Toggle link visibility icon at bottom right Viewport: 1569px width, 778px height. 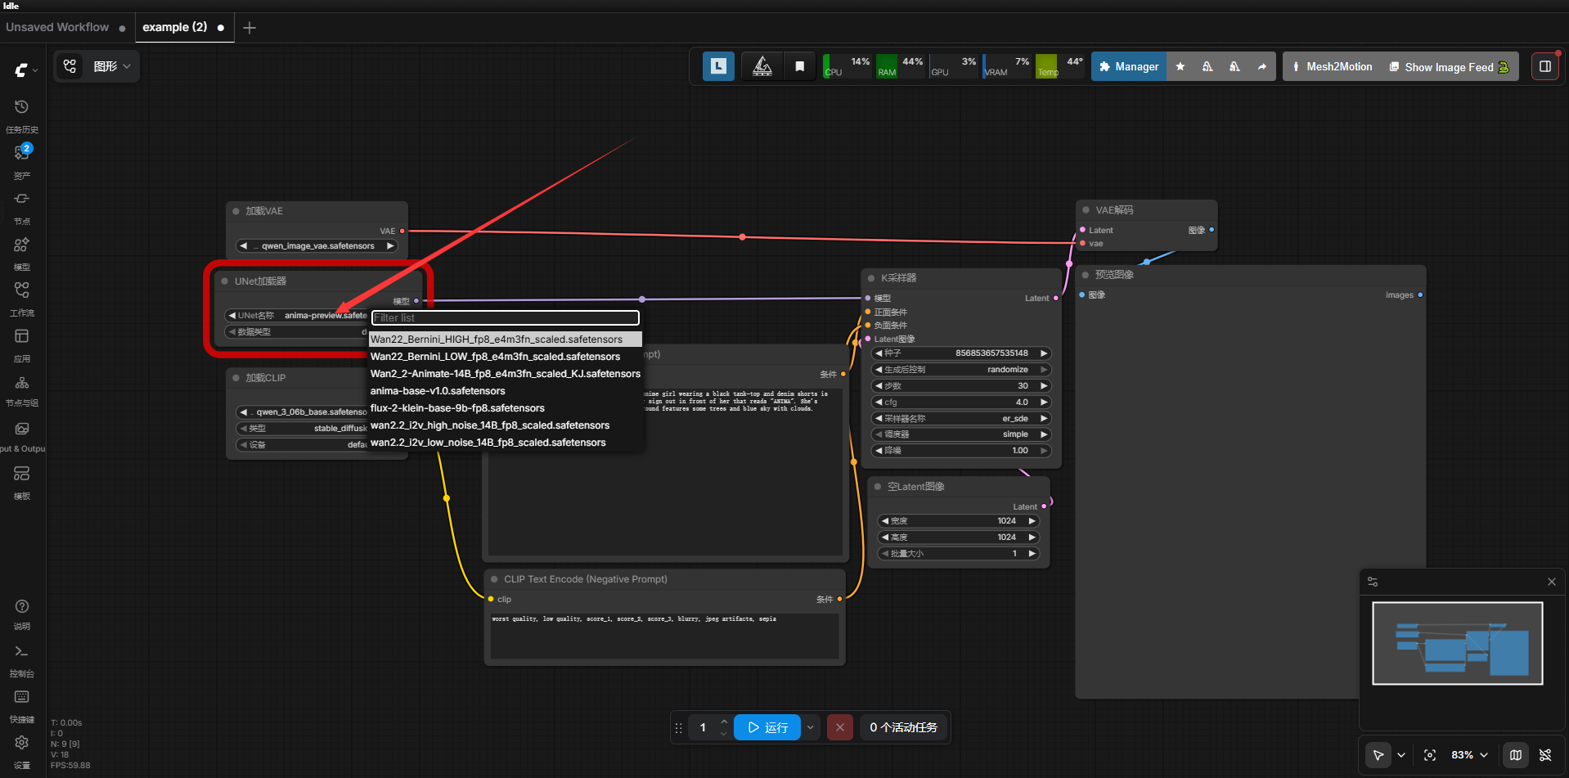coord(1545,755)
